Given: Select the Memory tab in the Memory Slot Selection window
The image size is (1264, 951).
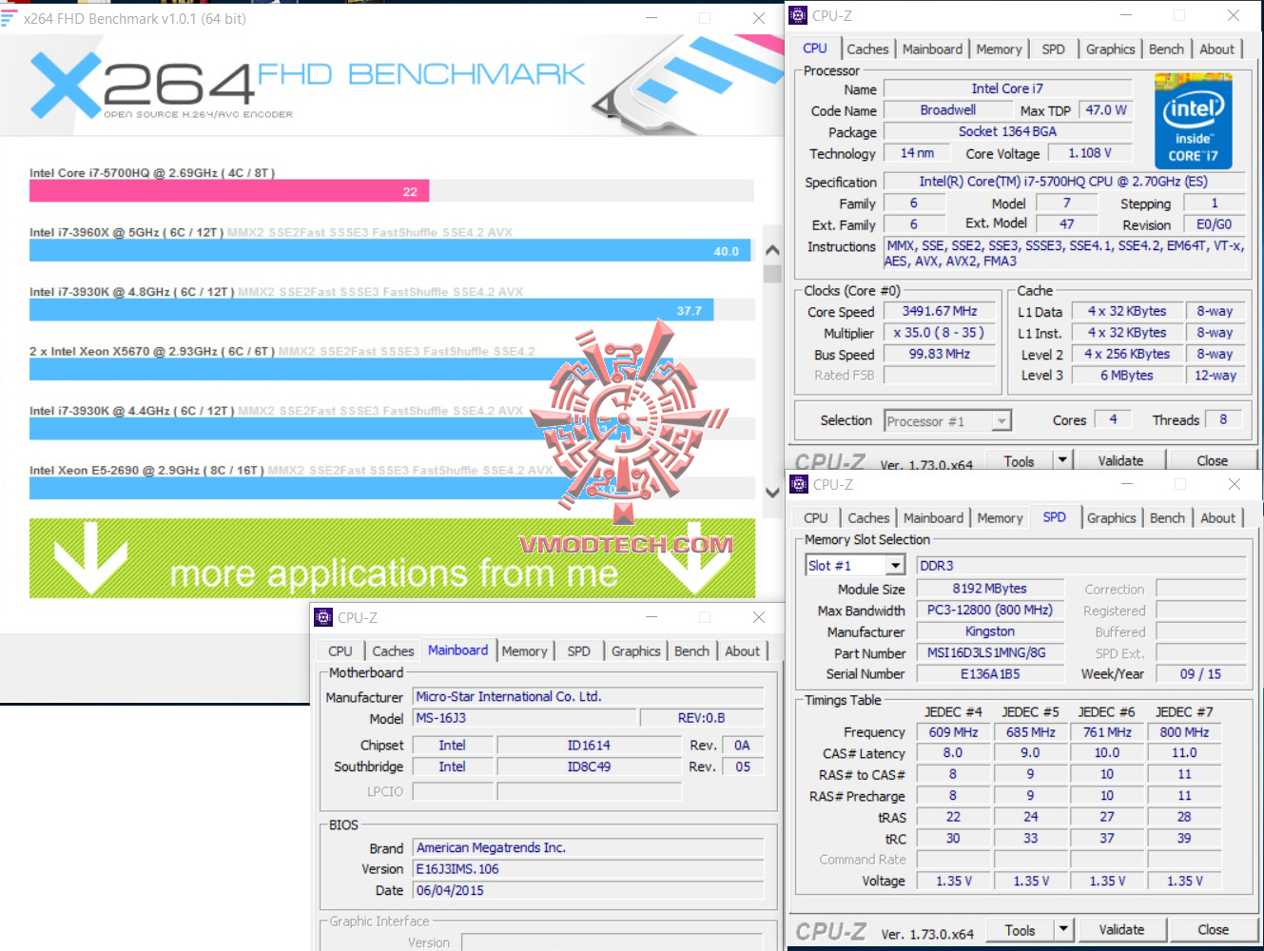Looking at the screenshot, I should coord(1000,517).
